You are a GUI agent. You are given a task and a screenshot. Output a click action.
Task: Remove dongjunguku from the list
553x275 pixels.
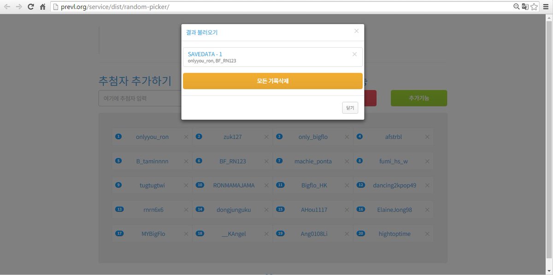(x=266, y=210)
